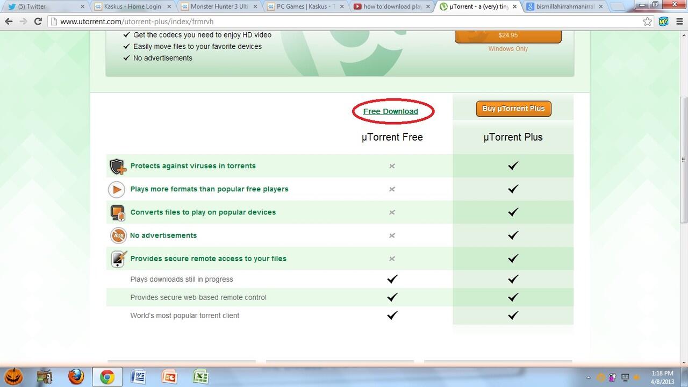Click 'Easily move files to your favorite devices'

(x=197, y=46)
